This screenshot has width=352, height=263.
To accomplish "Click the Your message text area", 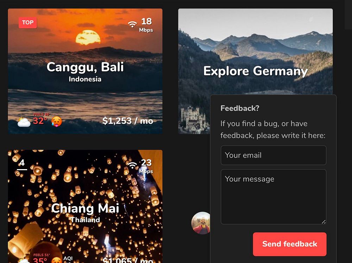I will pos(274,197).
